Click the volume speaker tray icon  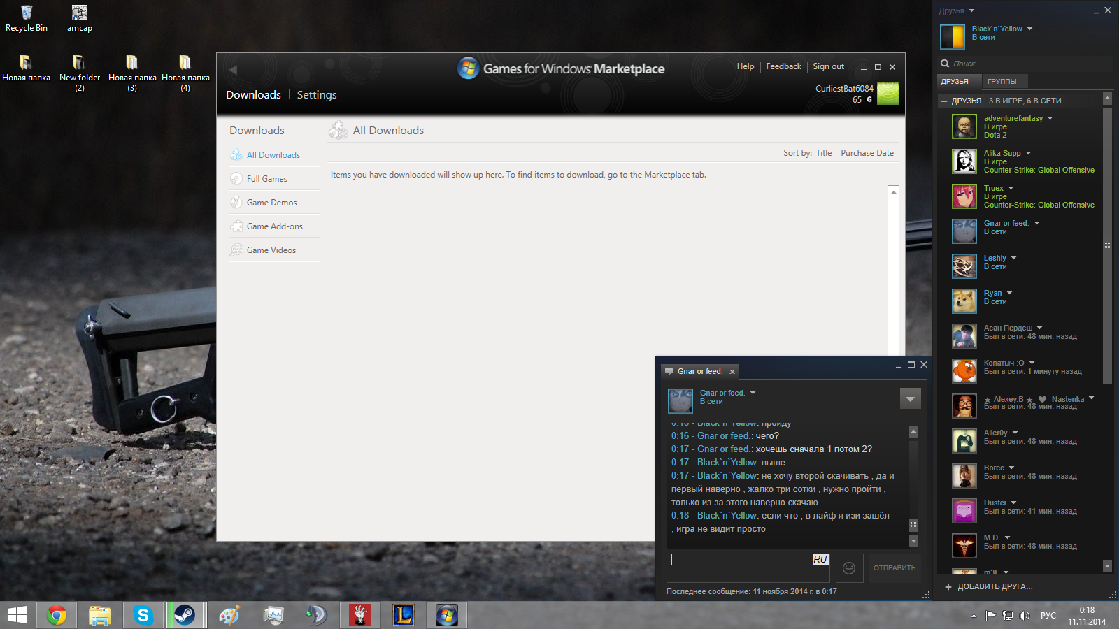1025,616
